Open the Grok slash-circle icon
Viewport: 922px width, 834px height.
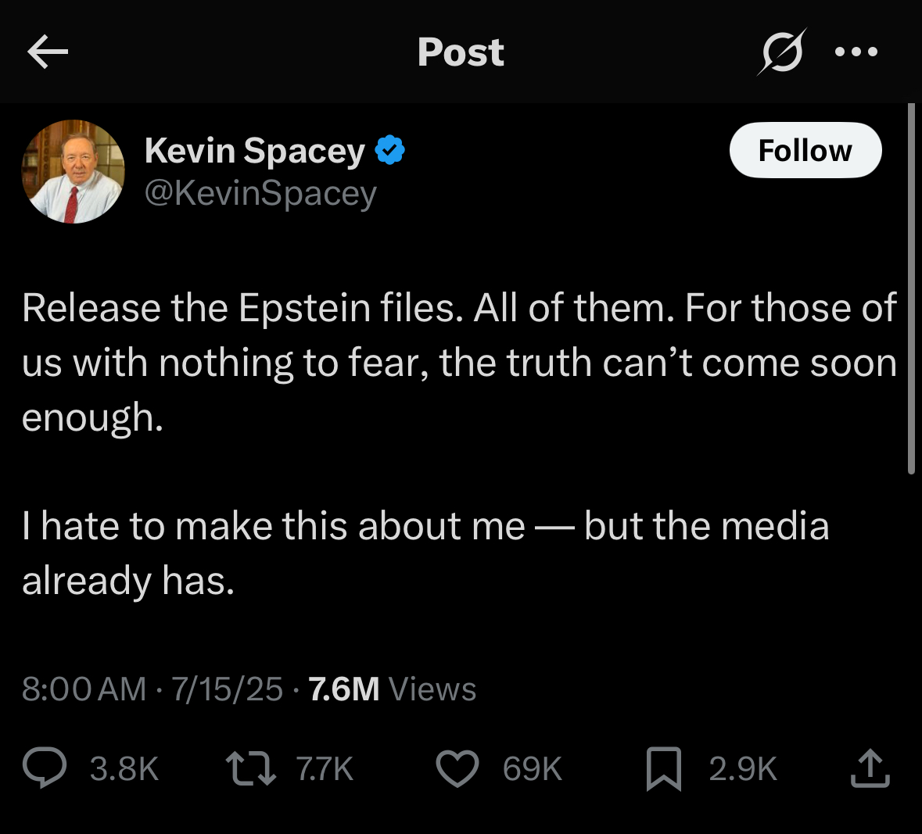click(781, 52)
